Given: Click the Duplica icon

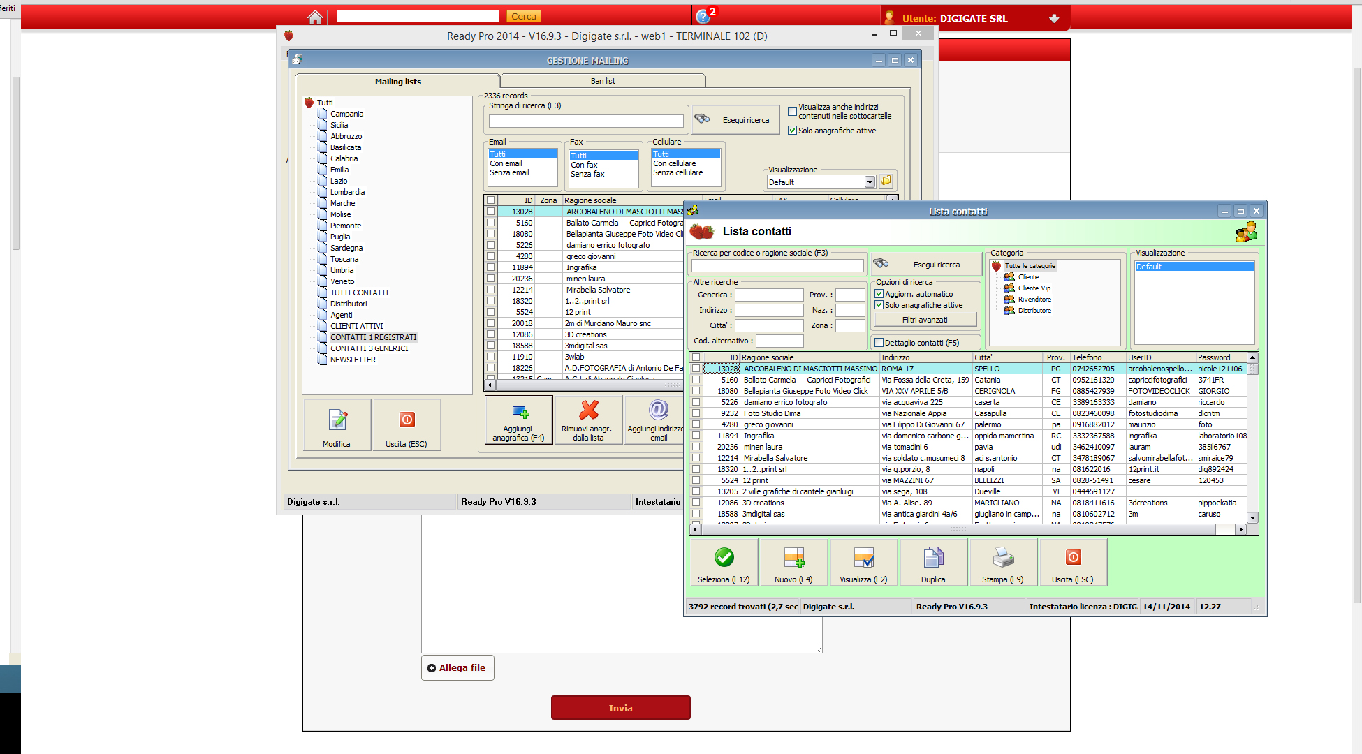Looking at the screenshot, I should (933, 558).
